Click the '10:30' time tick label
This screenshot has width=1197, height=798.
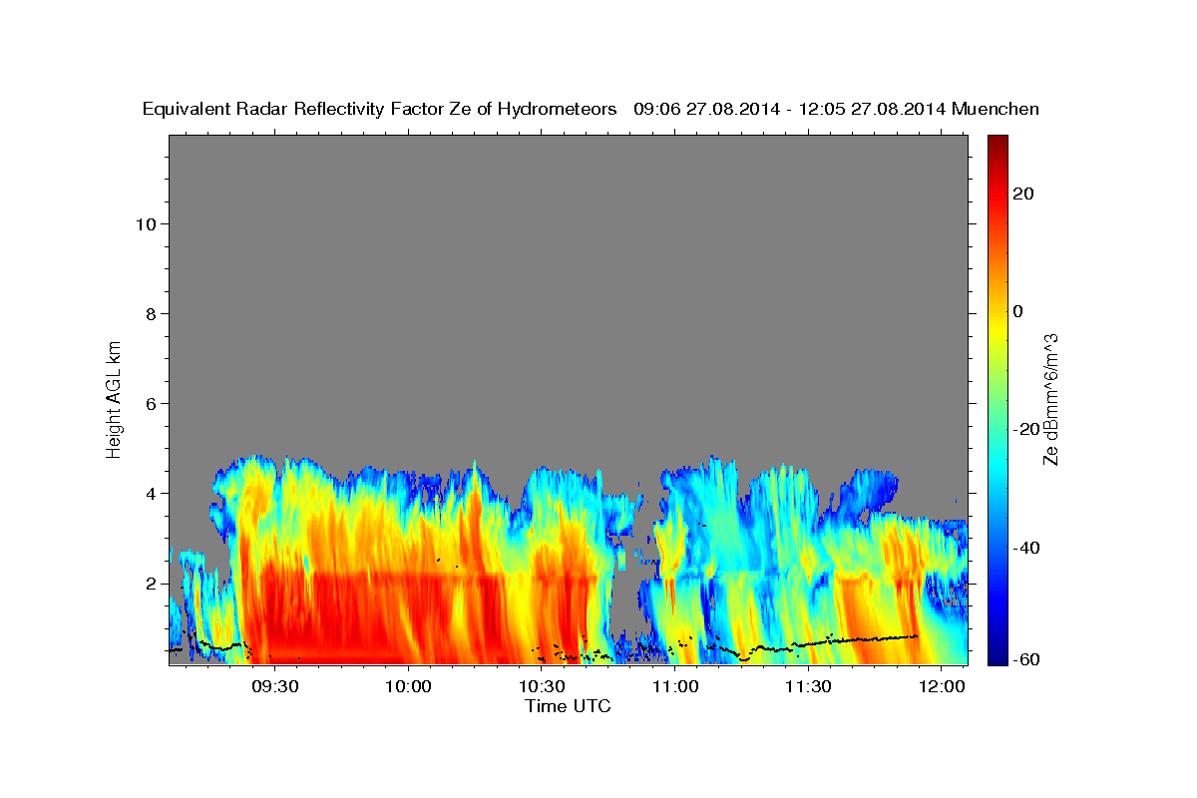point(541,687)
